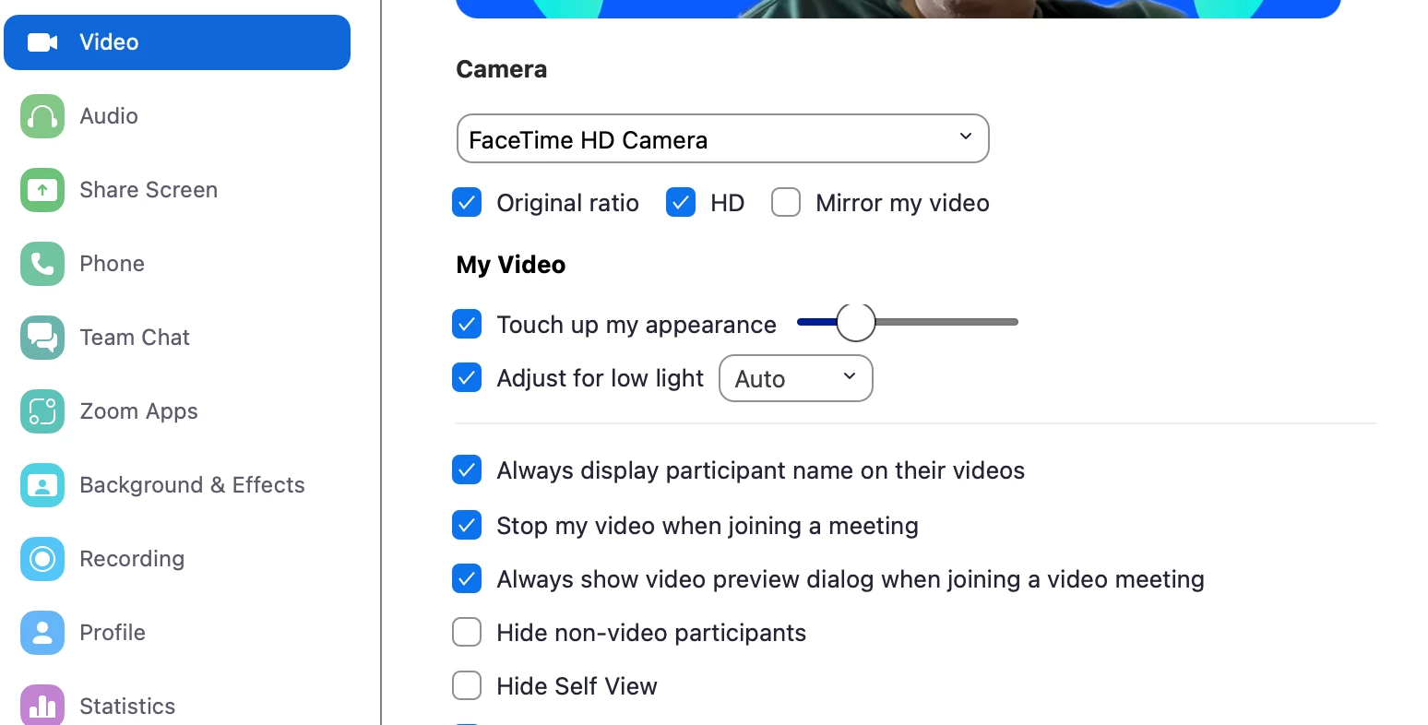Toggle Adjust for low light checkbox
The height and width of the screenshot is (725, 1428).
pyautogui.click(x=467, y=377)
